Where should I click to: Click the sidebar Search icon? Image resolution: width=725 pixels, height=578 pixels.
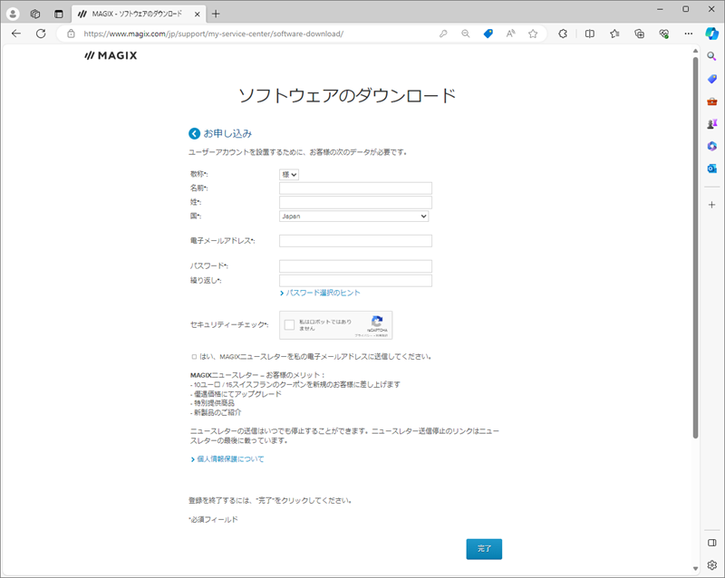click(x=711, y=56)
